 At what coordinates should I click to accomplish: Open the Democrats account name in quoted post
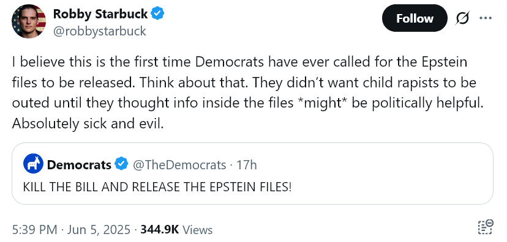(79, 165)
